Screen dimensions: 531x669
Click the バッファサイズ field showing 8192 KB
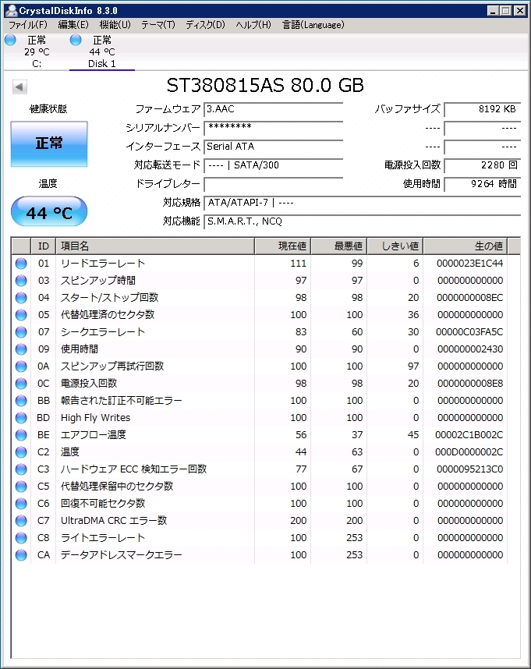click(483, 109)
